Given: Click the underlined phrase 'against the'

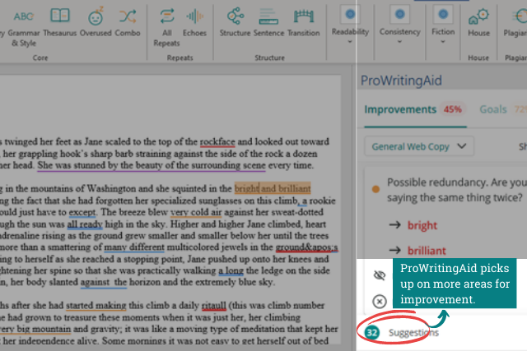Looking at the screenshot, I should click(x=104, y=282).
